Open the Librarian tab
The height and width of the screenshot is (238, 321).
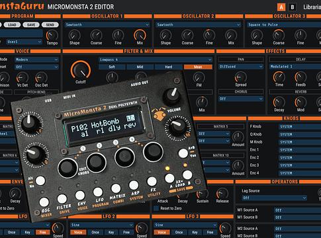coord(312,7)
